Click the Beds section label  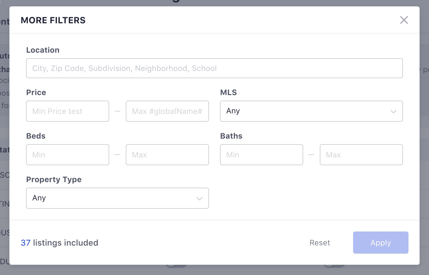click(36, 136)
